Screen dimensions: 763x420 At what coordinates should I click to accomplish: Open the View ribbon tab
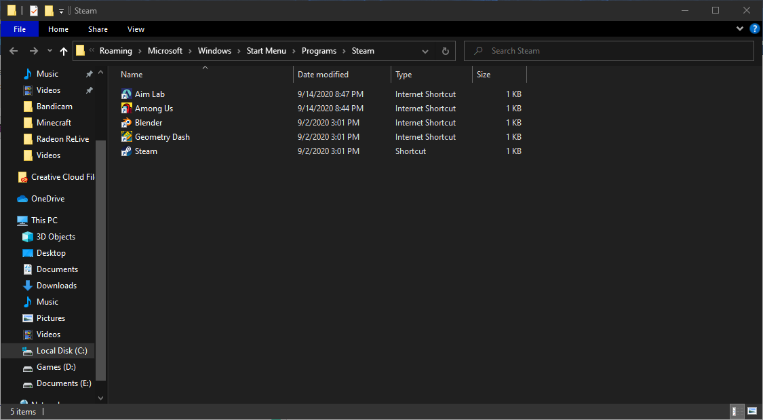[136, 29]
